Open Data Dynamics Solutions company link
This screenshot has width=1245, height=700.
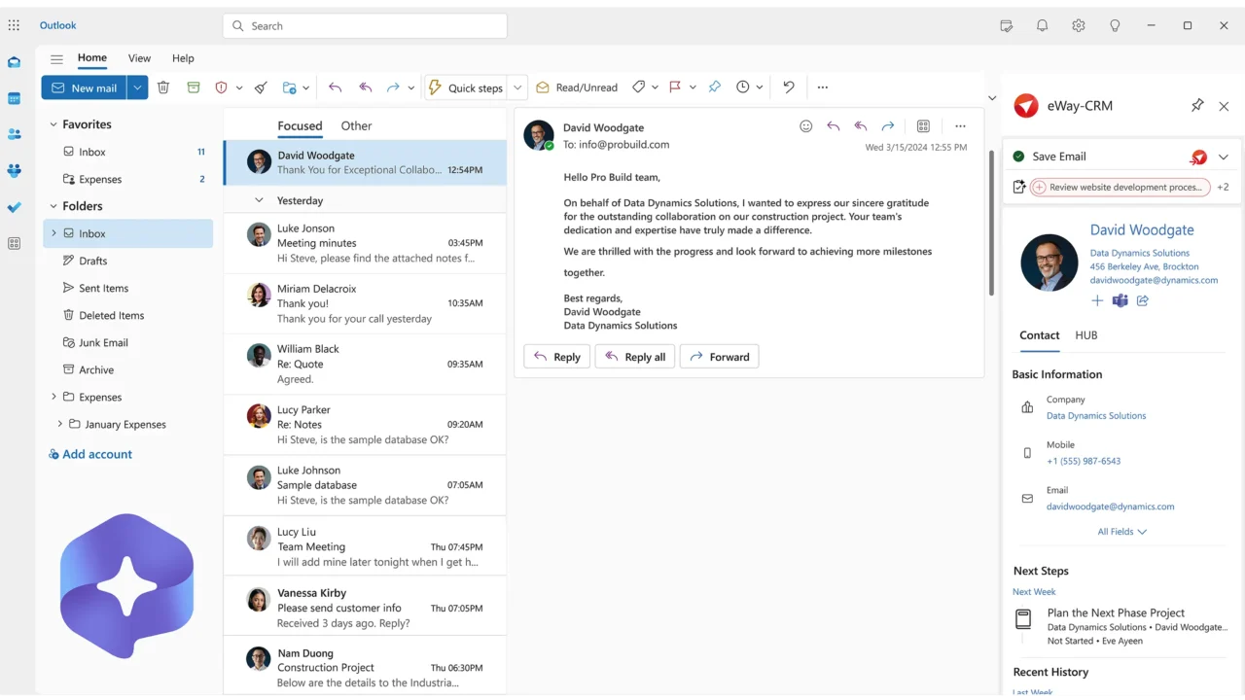click(1096, 415)
